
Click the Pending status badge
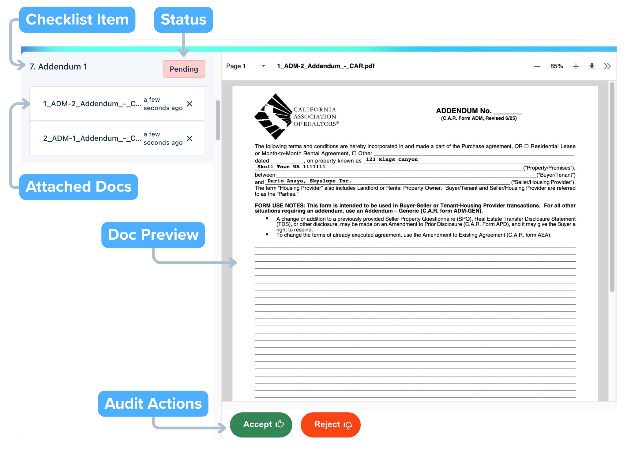coord(184,69)
